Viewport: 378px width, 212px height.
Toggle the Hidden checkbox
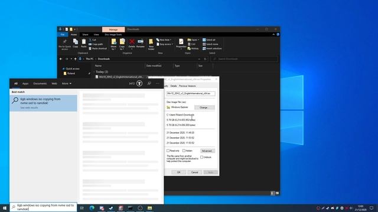[184, 151]
